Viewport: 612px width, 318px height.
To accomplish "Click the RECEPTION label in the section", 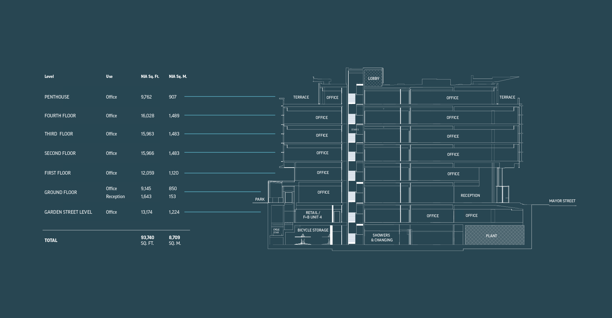I will click(x=470, y=196).
